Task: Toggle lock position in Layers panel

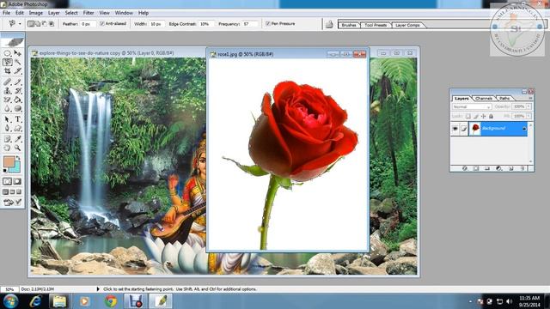Action: pos(483,116)
